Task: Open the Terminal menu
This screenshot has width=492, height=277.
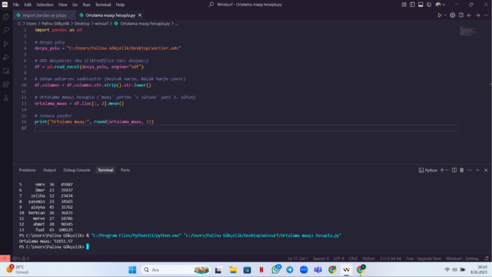Action: coord(103,5)
